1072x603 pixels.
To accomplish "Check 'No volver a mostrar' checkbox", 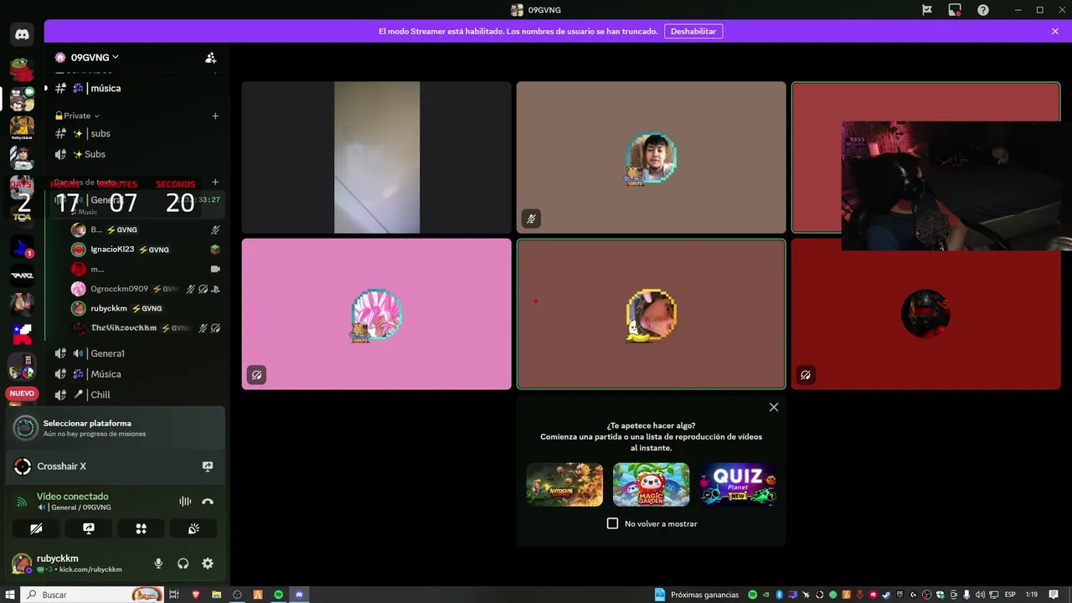I will 612,523.
